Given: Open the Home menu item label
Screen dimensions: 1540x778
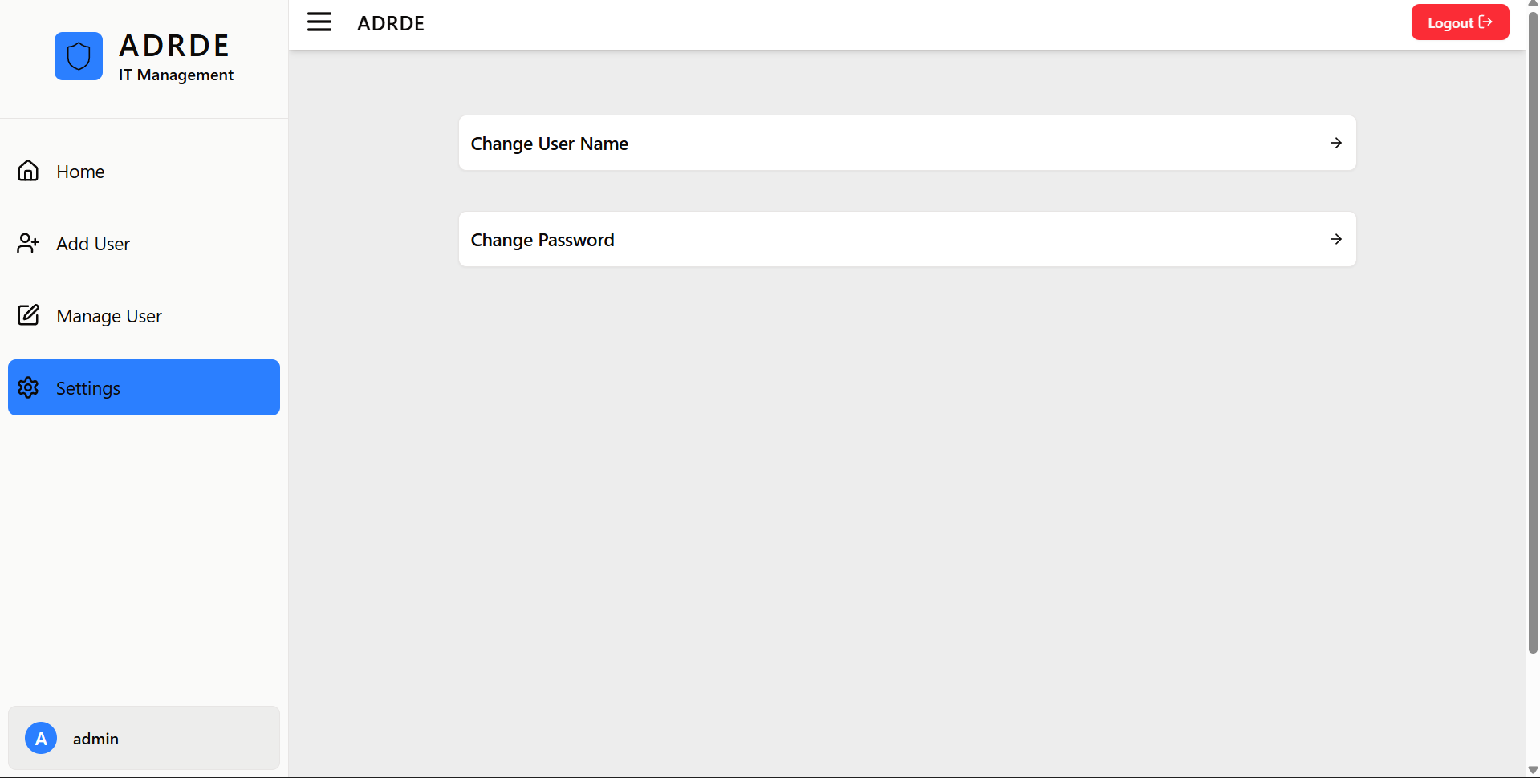Looking at the screenshot, I should tap(80, 172).
